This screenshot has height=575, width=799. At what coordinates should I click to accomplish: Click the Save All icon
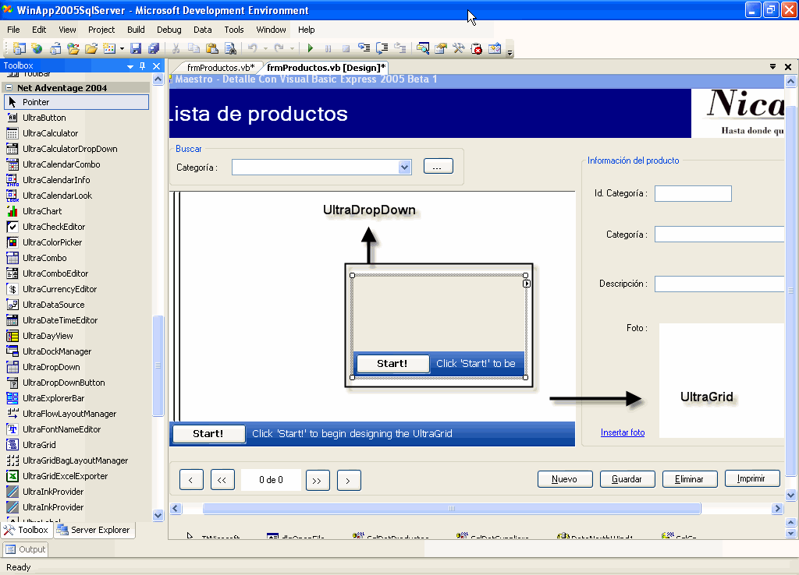(154, 48)
